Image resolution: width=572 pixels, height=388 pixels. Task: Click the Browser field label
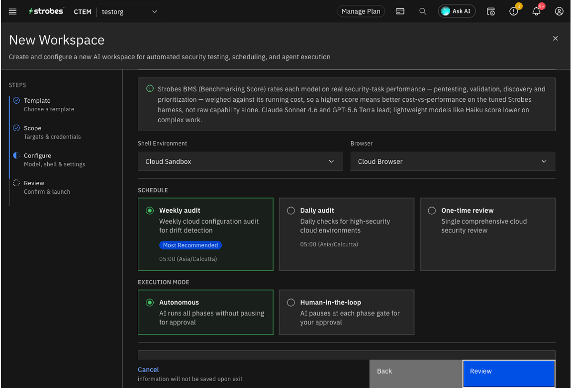click(362, 144)
